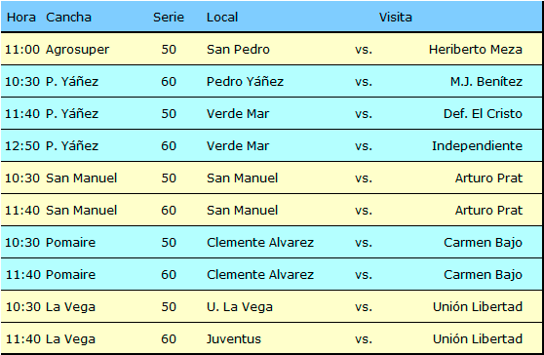Click the 11:00 time cell

click(x=22, y=50)
